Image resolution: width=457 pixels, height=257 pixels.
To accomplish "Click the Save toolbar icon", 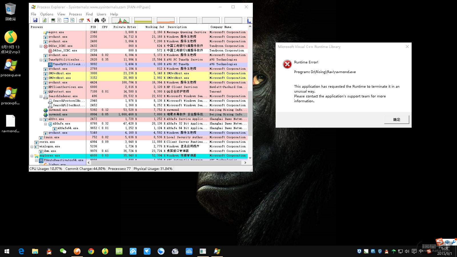I will click(35, 20).
